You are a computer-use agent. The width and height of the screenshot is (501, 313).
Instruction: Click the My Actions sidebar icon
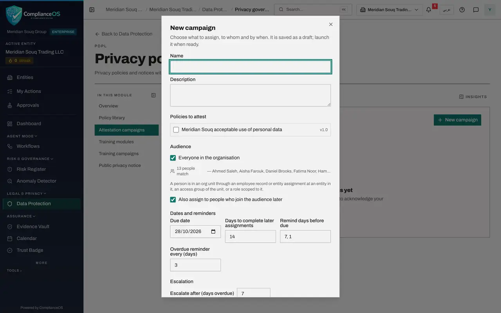pyautogui.click(x=10, y=91)
